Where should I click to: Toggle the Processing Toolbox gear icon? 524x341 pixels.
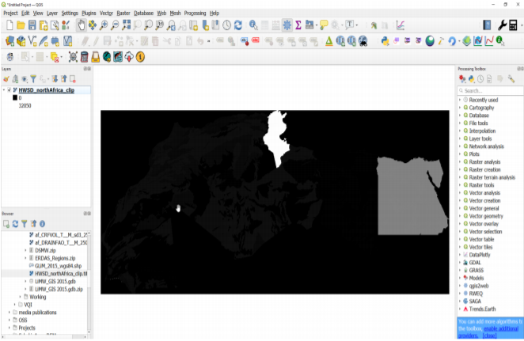[x=287, y=25]
